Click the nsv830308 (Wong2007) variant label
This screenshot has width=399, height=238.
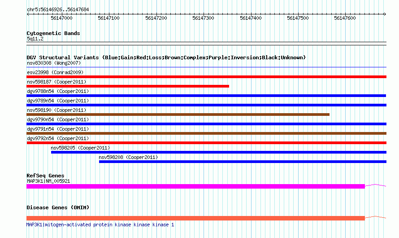[x=54, y=63]
